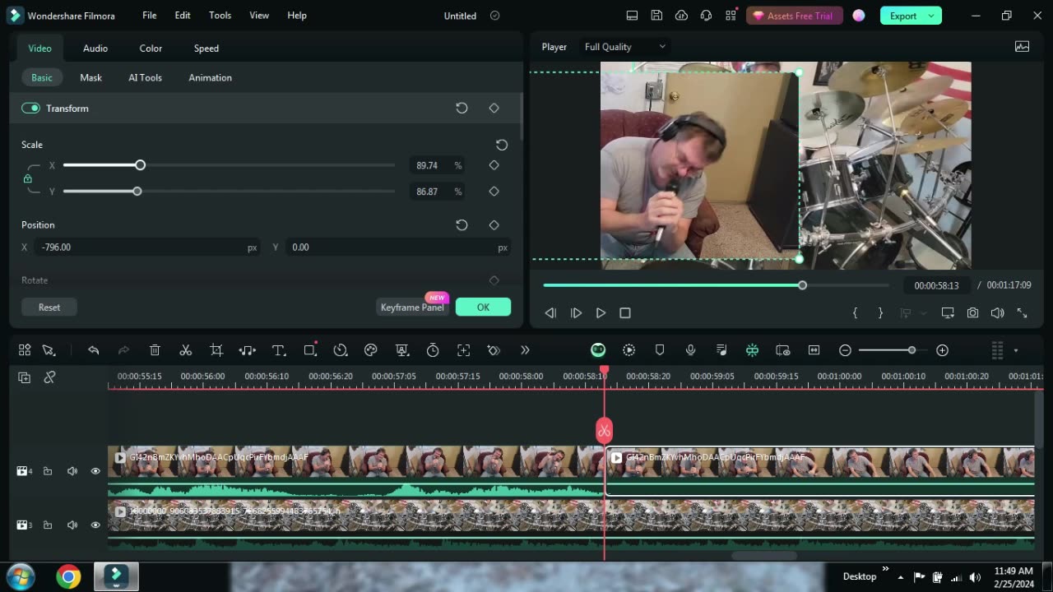The image size is (1053, 592).
Task: Mute track 4 audio
Action: tap(72, 471)
